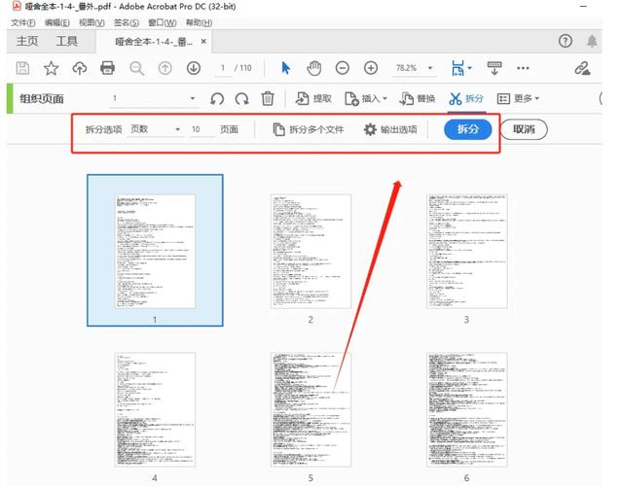Expand the fit page options arrow
The image size is (623, 486).
pyautogui.click(x=469, y=68)
